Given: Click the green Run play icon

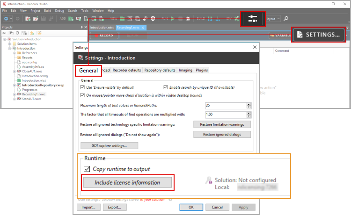Looking at the screenshot, I should pyautogui.click(x=173, y=19).
